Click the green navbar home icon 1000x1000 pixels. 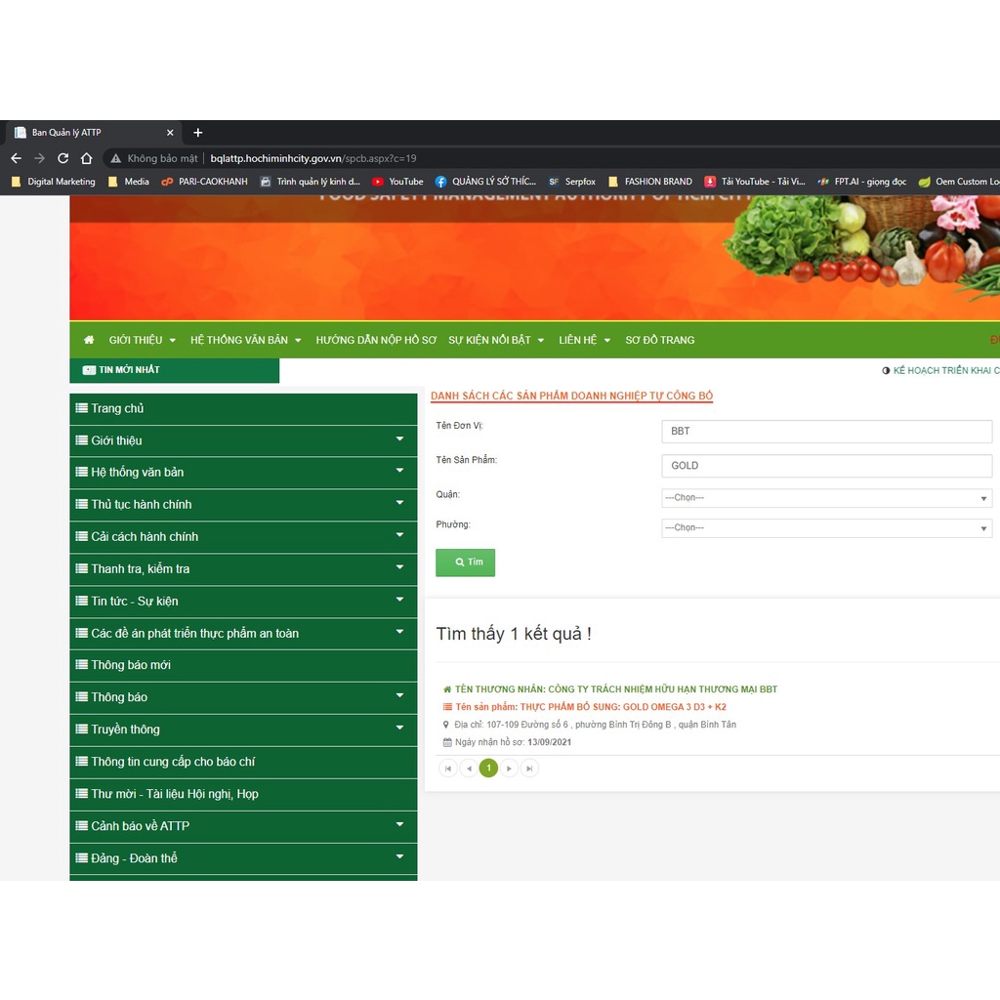(x=89, y=340)
